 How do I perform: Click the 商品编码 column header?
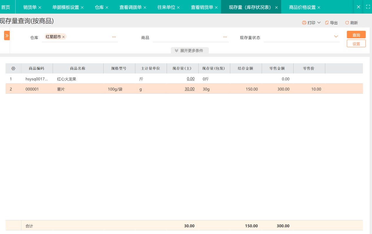tap(36, 68)
